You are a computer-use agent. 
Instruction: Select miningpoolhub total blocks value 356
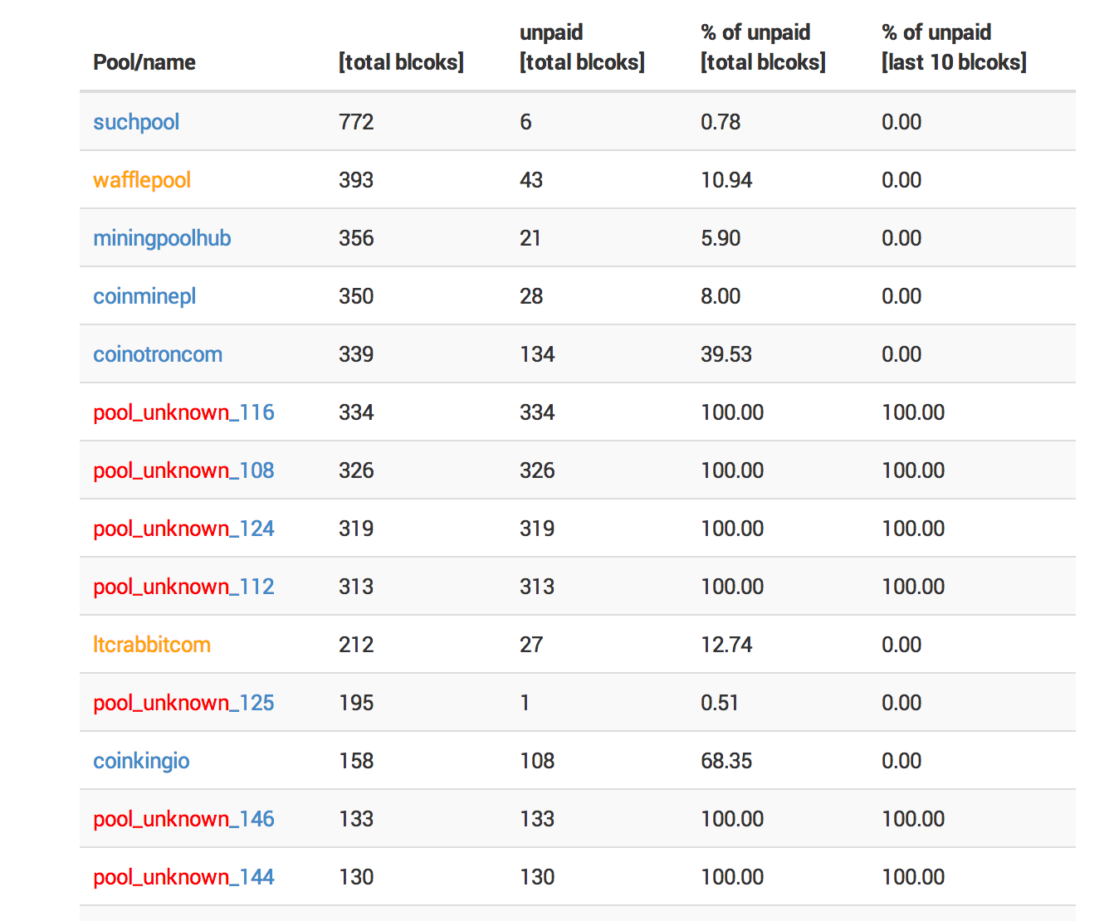(356, 238)
